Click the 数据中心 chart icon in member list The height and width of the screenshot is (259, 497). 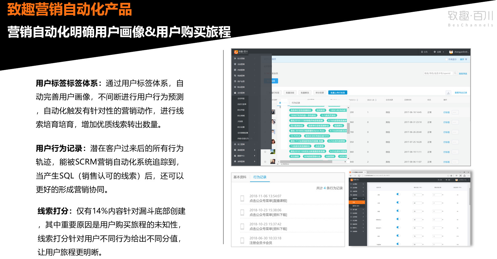[235, 156]
